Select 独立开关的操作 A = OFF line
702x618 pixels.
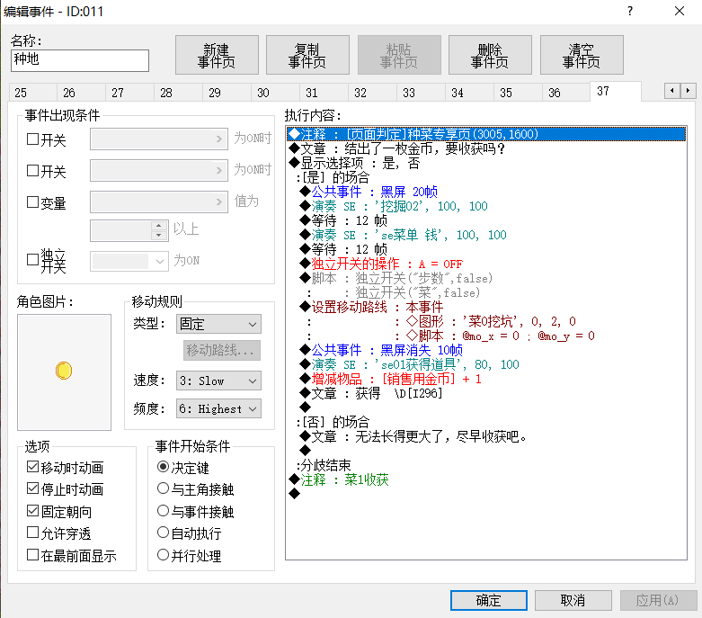(x=486, y=264)
